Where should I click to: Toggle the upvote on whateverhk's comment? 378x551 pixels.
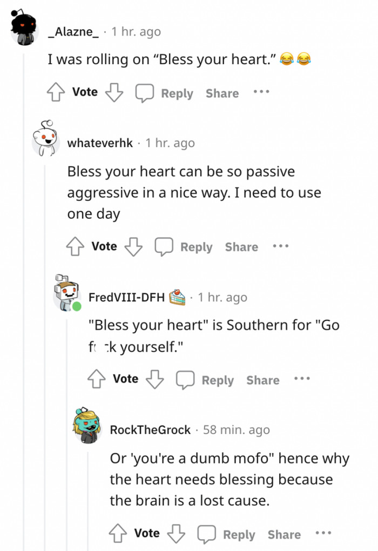point(76,246)
